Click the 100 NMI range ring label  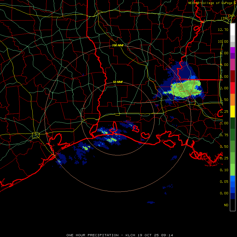118,45
